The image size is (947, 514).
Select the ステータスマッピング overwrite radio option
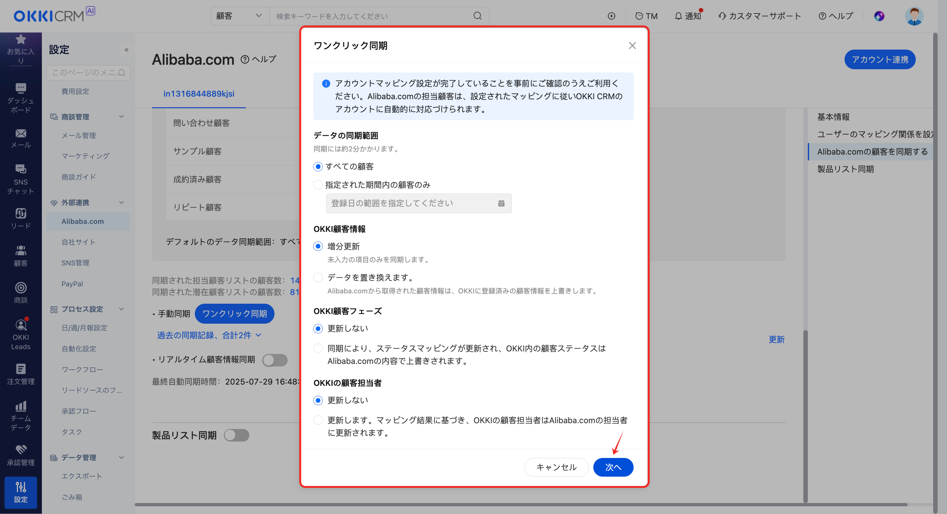[318, 348]
